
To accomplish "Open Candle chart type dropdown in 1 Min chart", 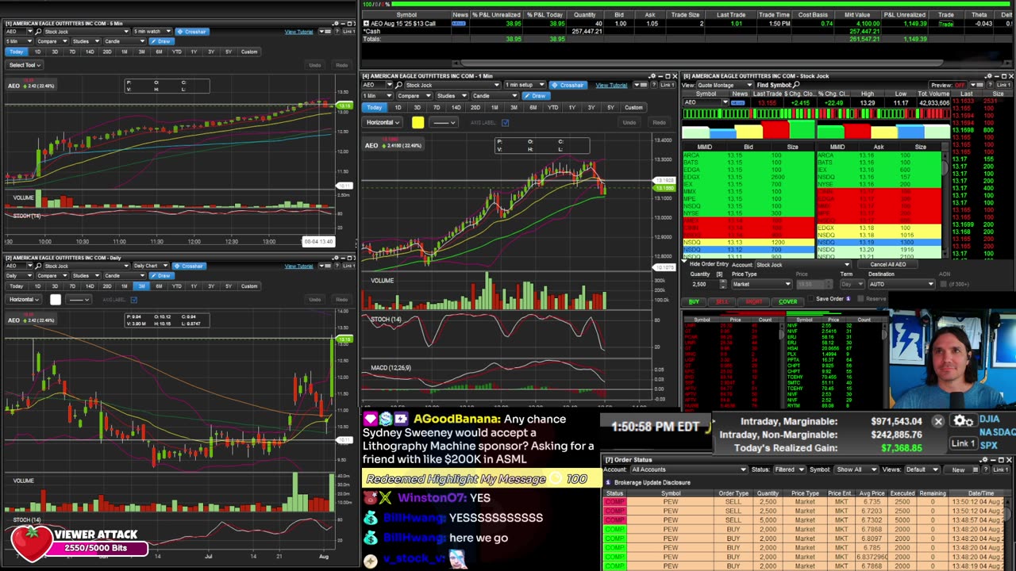I will pyautogui.click(x=495, y=96).
